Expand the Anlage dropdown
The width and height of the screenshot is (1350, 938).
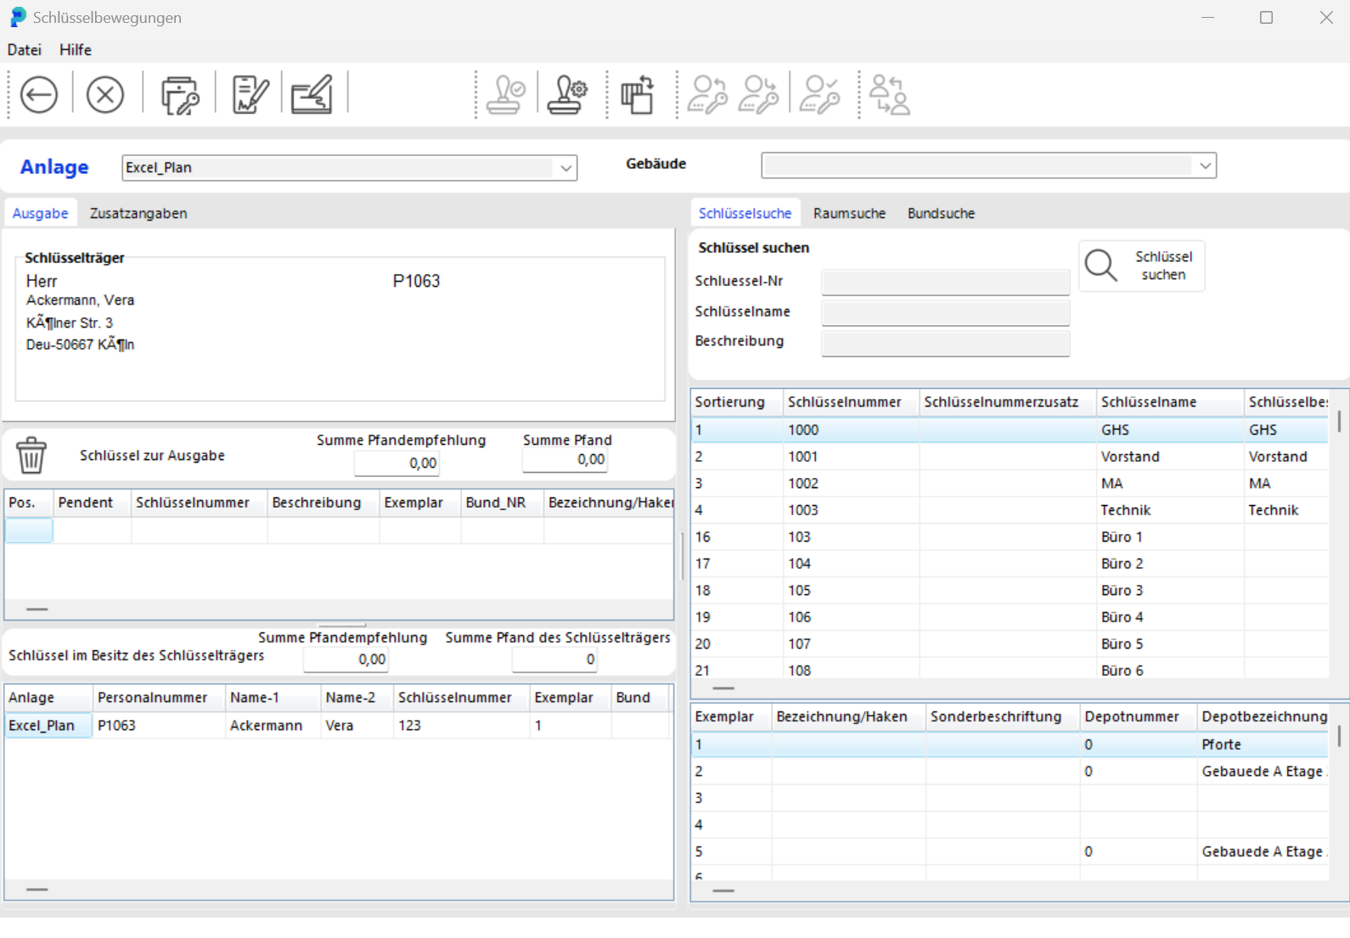pyautogui.click(x=565, y=168)
